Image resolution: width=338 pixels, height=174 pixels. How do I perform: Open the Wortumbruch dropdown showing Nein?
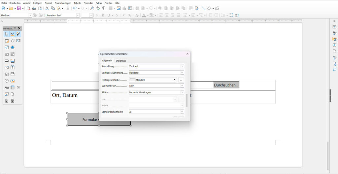pos(182,86)
